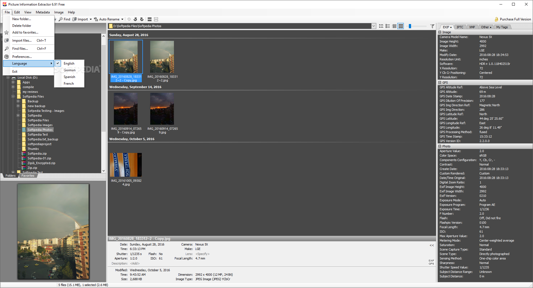Click the Purchase Full Version lock icon

[x=496, y=19]
